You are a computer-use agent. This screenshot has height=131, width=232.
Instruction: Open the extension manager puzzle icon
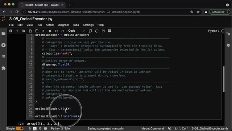pos(3,68)
